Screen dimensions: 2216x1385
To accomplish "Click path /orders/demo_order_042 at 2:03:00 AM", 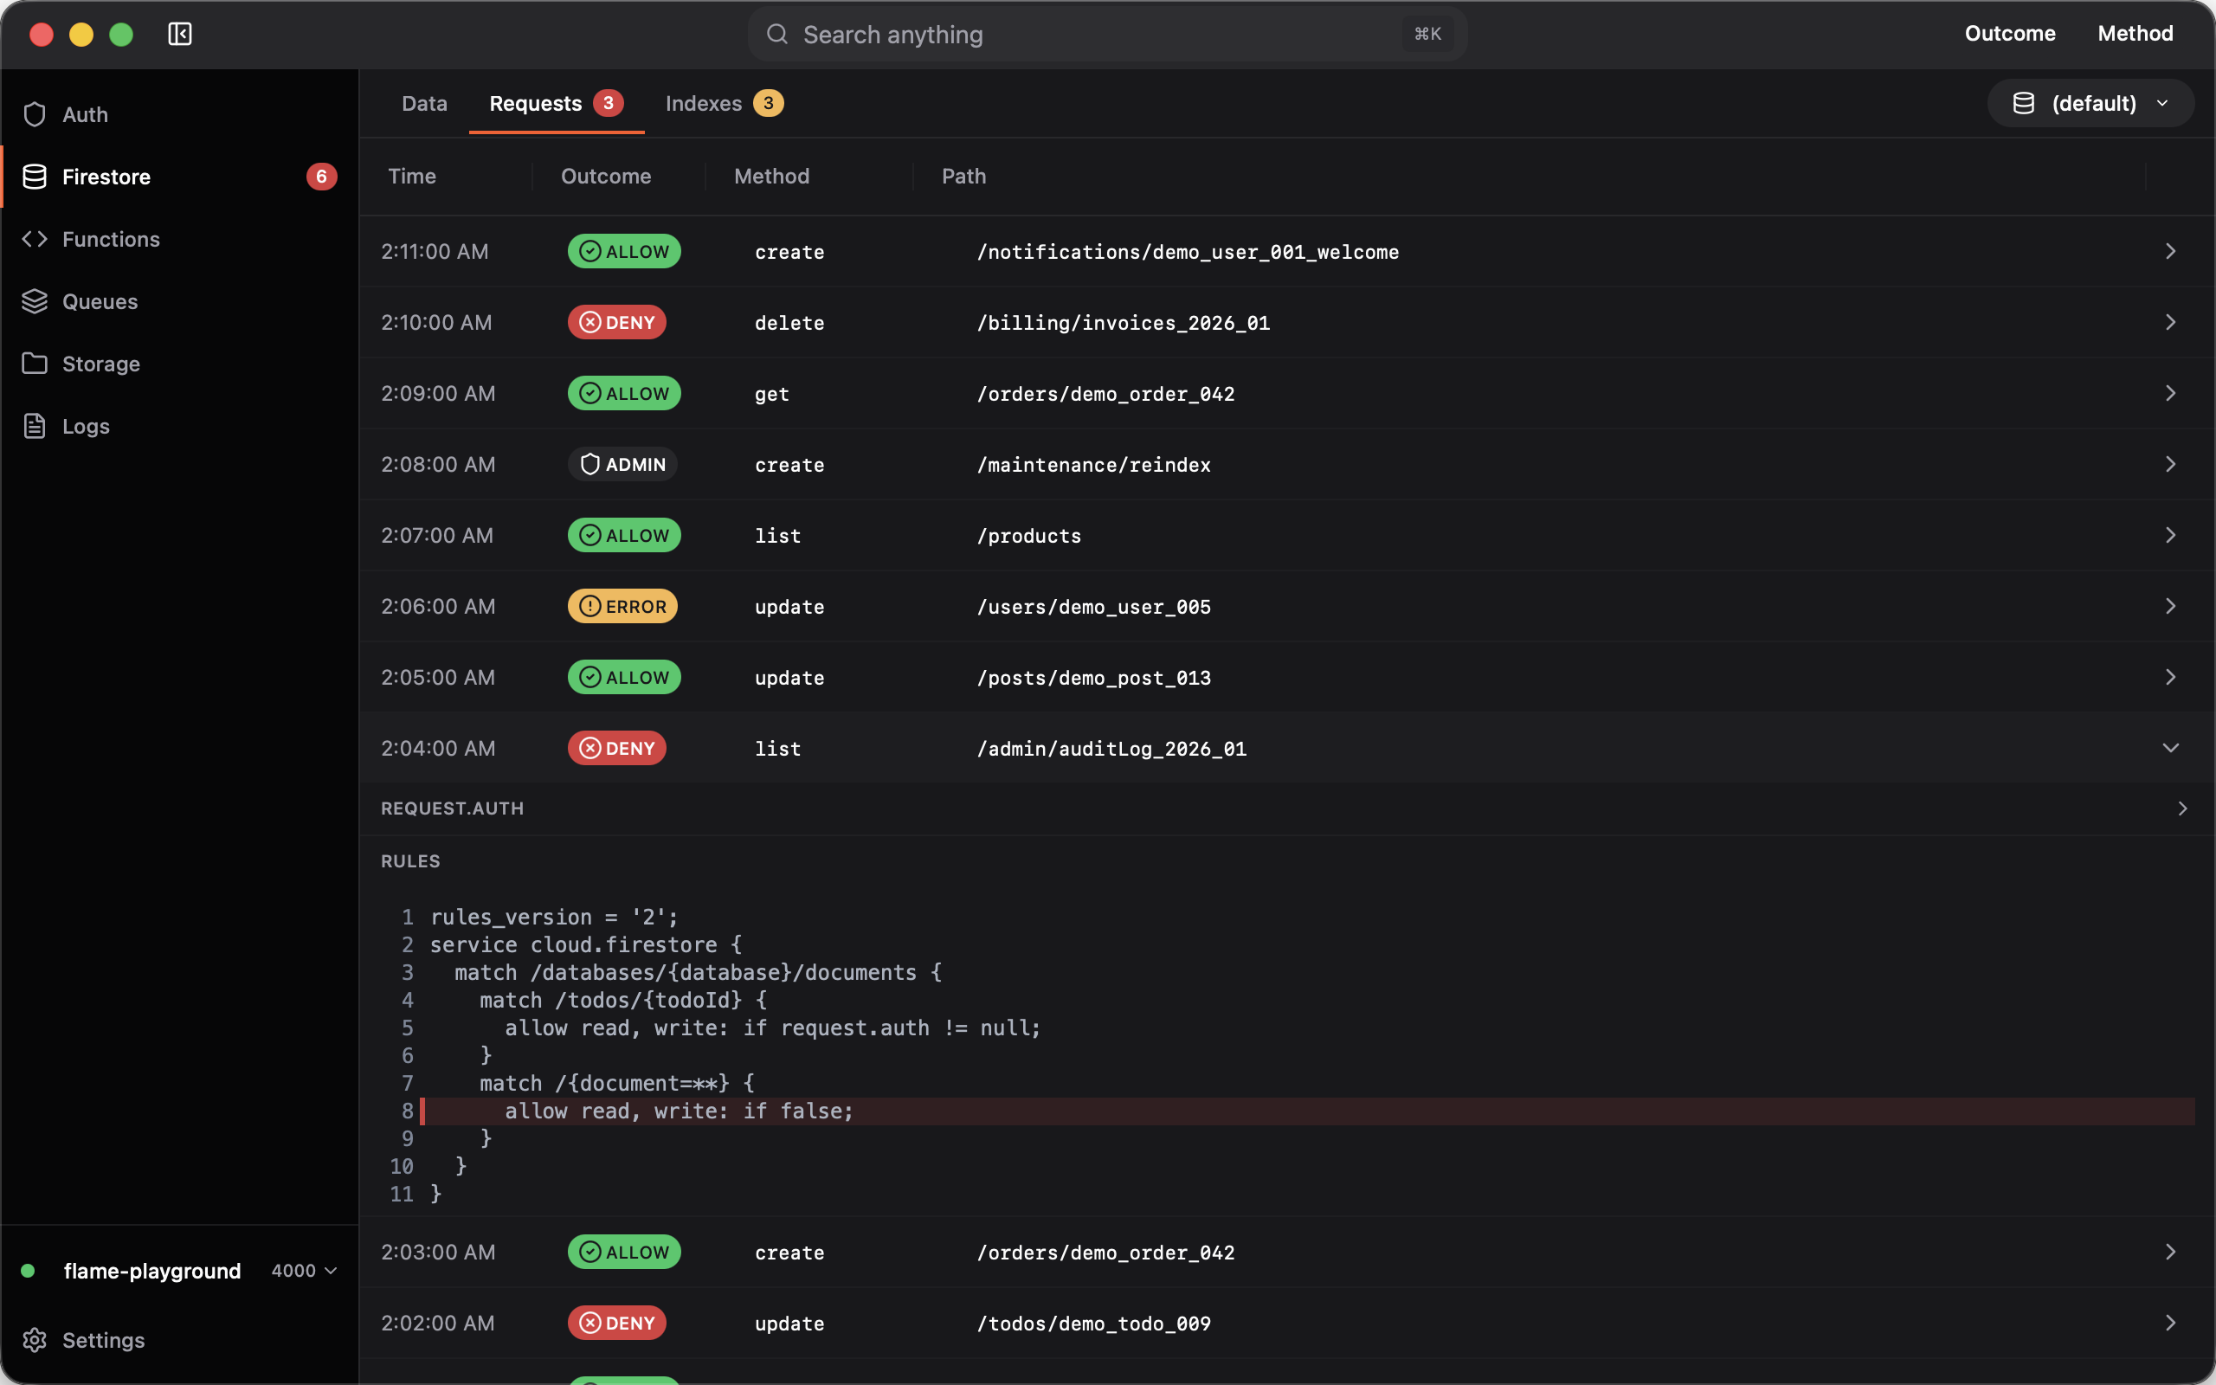I will (x=1105, y=1253).
